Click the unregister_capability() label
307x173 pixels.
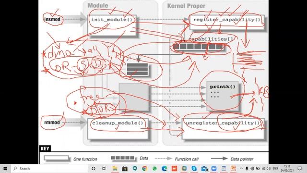pos(223,123)
